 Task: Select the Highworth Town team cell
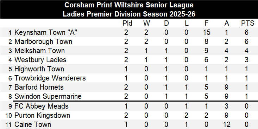39,69
